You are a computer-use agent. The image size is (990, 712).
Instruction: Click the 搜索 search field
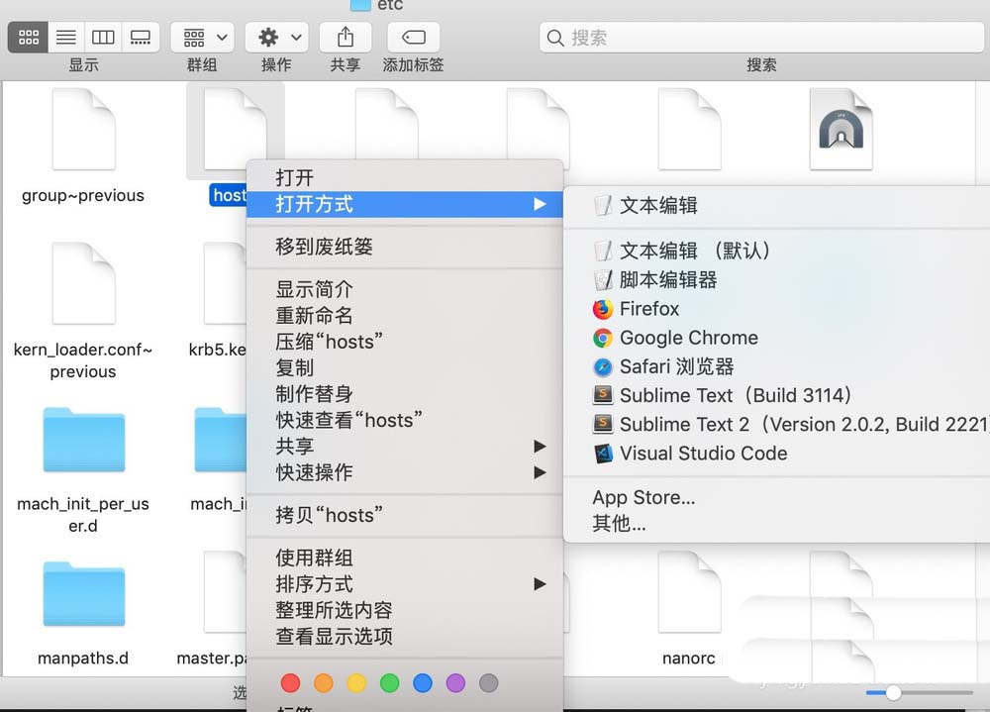761,37
